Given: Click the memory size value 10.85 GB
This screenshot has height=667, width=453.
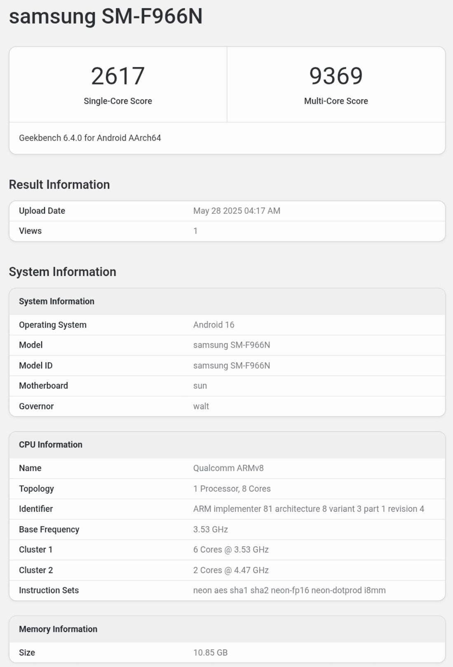Looking at the screenshot, I should [x=210, y=653].
